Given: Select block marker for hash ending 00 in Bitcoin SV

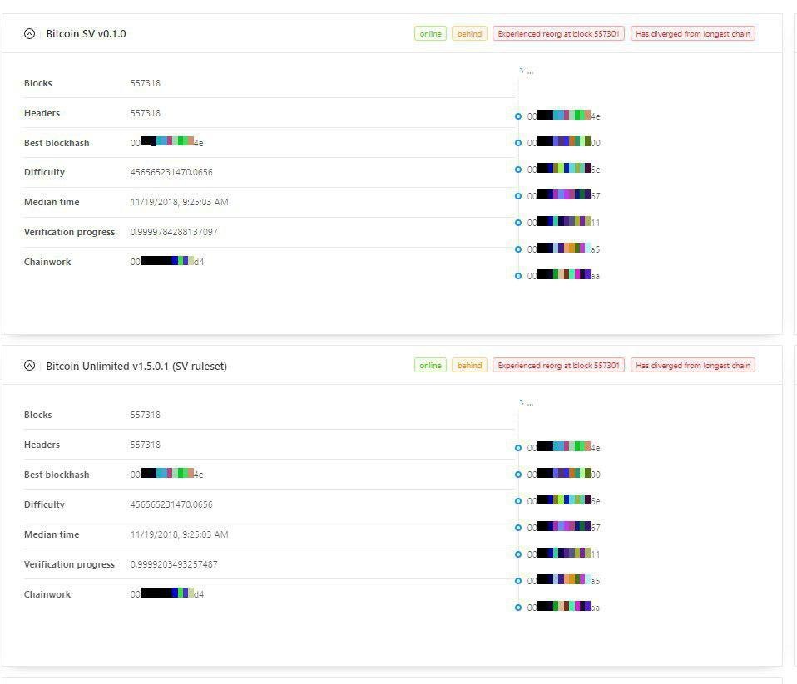Looking at the screenshot, I should tap(518, 143).
